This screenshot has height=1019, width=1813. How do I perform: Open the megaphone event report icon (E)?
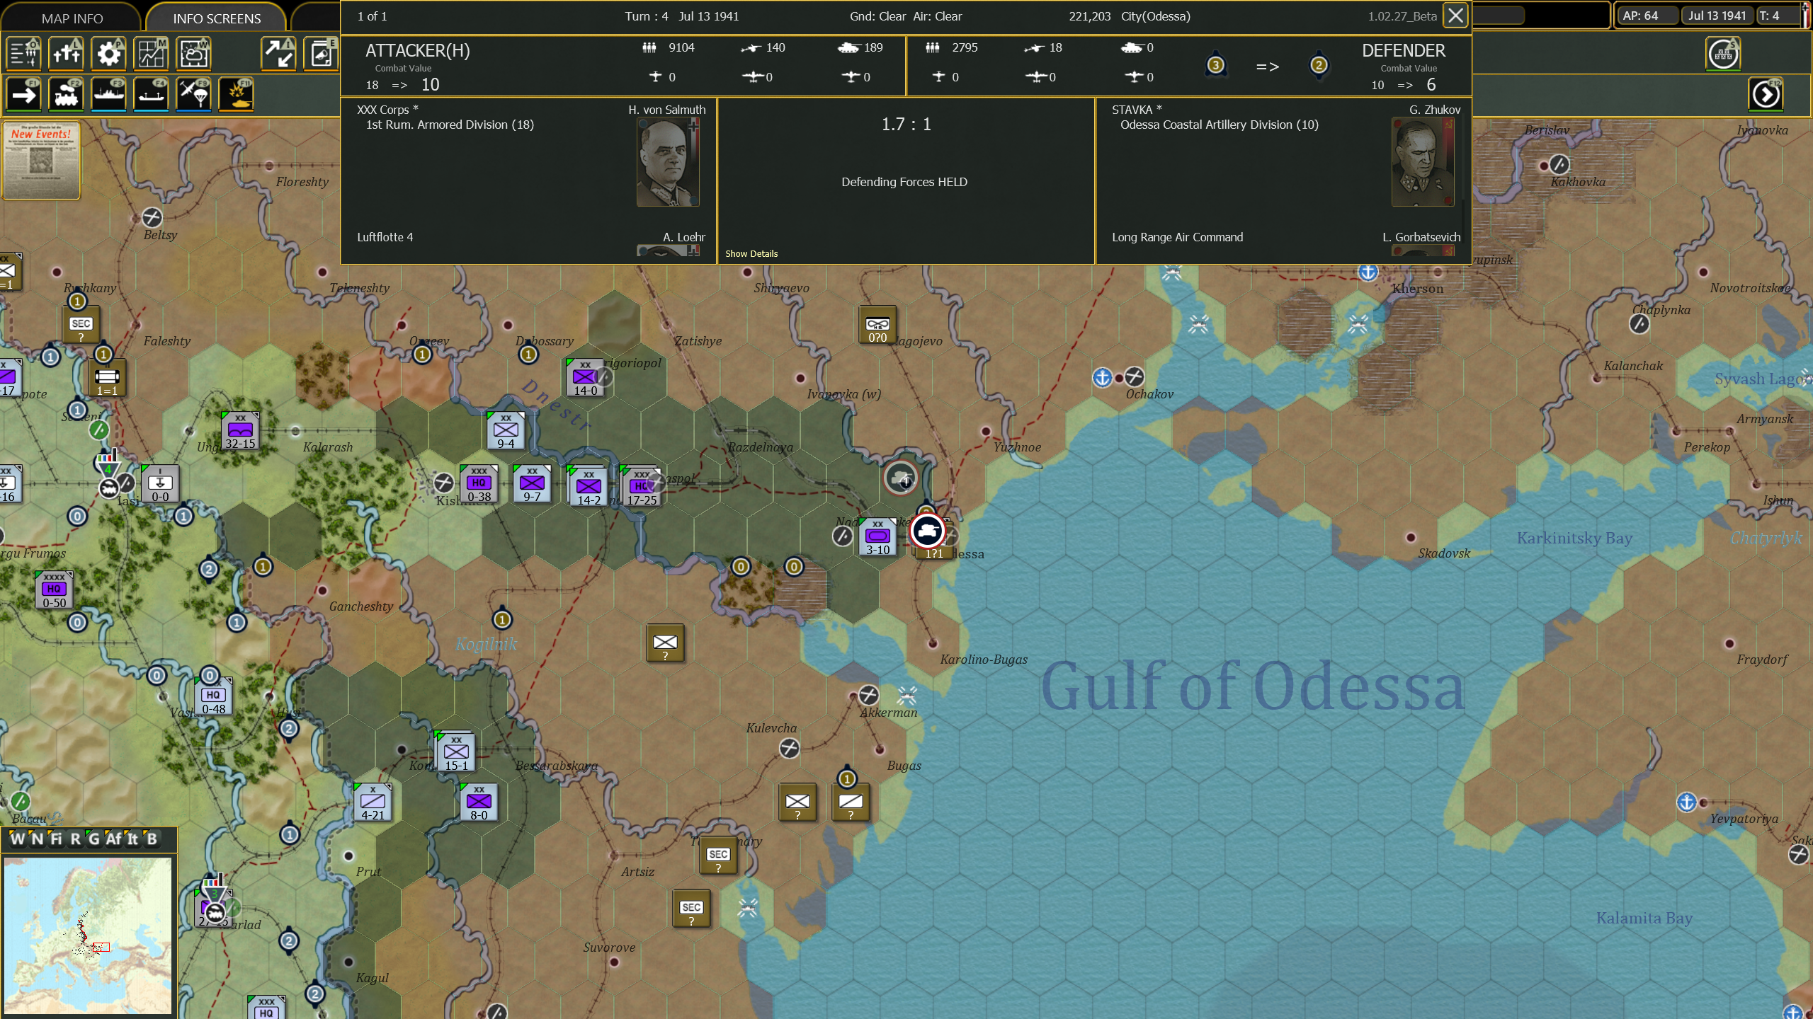pos(322,54)
